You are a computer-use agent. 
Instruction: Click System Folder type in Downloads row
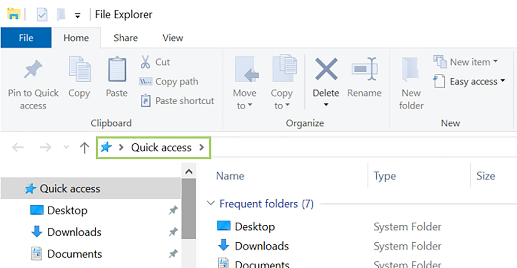(x=407, y=246)
